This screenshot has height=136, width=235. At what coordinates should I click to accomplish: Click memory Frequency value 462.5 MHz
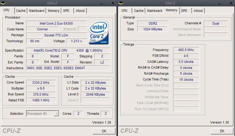186,50
